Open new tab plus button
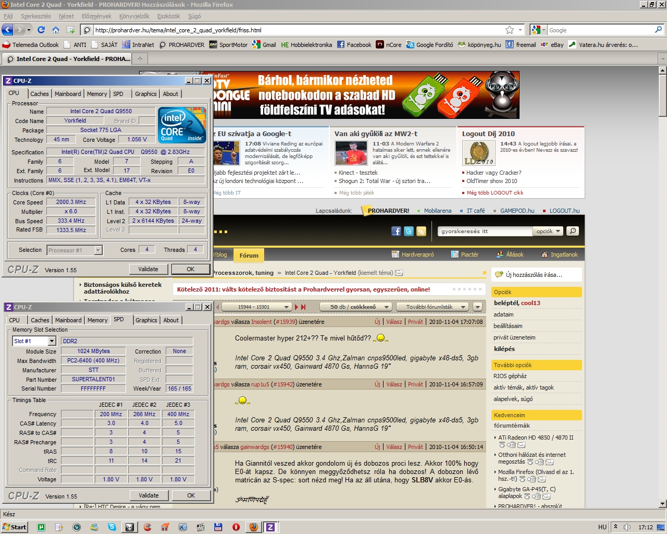Screen dimensions: 667x534 coord(140,59)
